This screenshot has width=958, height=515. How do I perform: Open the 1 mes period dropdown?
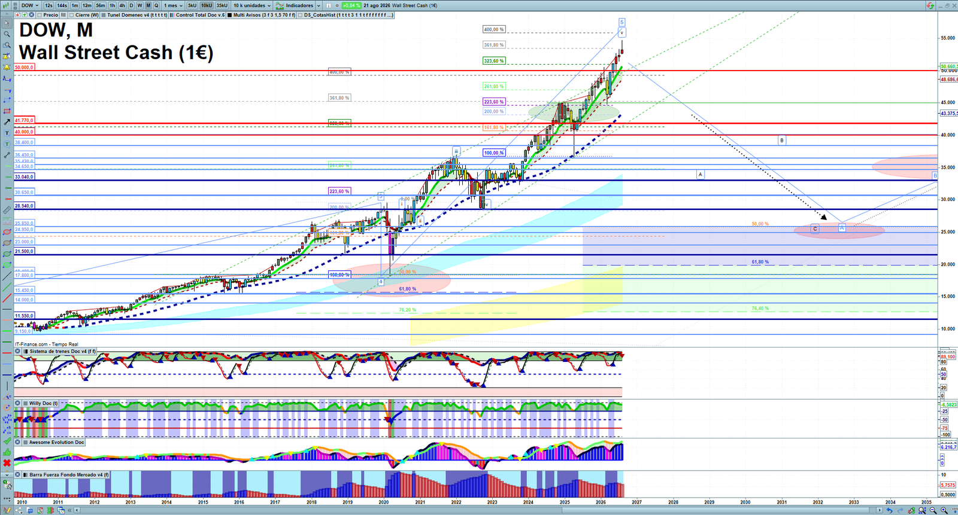click(x=173, y=5)
